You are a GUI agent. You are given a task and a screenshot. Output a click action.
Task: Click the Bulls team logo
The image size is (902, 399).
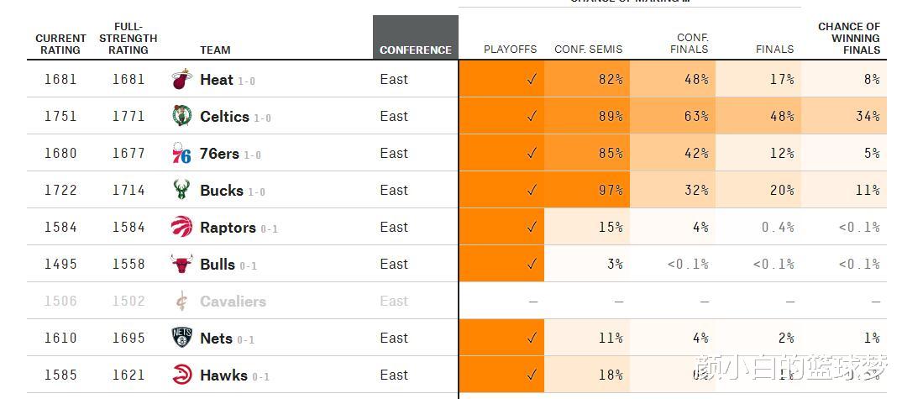pos(181,264)
